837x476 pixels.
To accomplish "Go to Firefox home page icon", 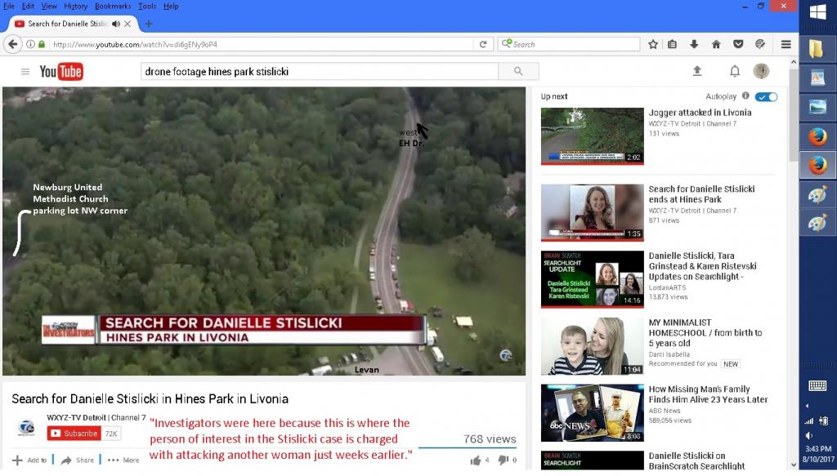I will (x=716, y=44).
